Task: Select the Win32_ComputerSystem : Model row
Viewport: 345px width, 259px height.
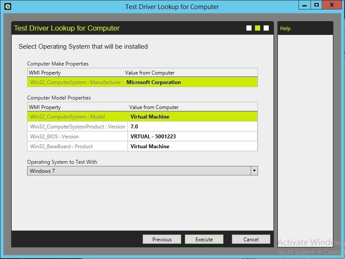Action: tap(143, 116)
